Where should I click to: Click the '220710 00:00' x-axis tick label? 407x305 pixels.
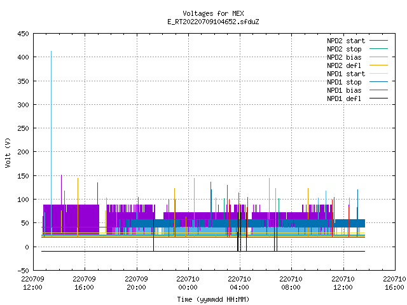click(x=188, y=283)
